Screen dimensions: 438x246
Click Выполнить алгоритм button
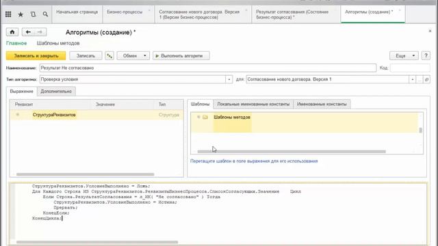181,56
